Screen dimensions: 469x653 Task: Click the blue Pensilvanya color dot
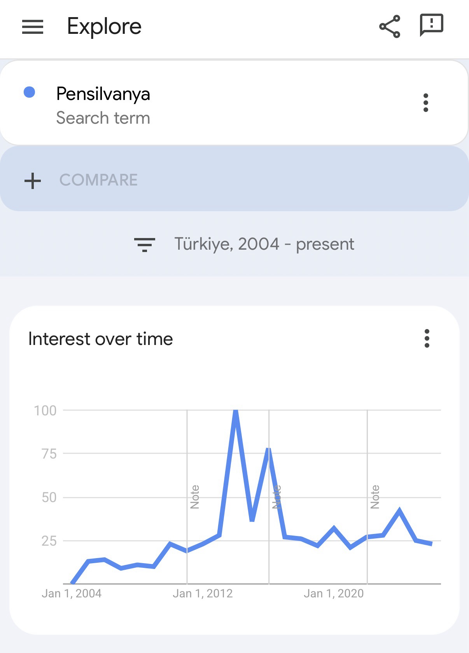pos(30,93)
